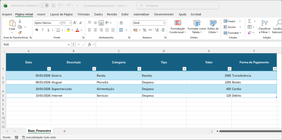The image size is (282, 140).
Task: Click the accounting currency format icon
Action: tap(135, 30)
